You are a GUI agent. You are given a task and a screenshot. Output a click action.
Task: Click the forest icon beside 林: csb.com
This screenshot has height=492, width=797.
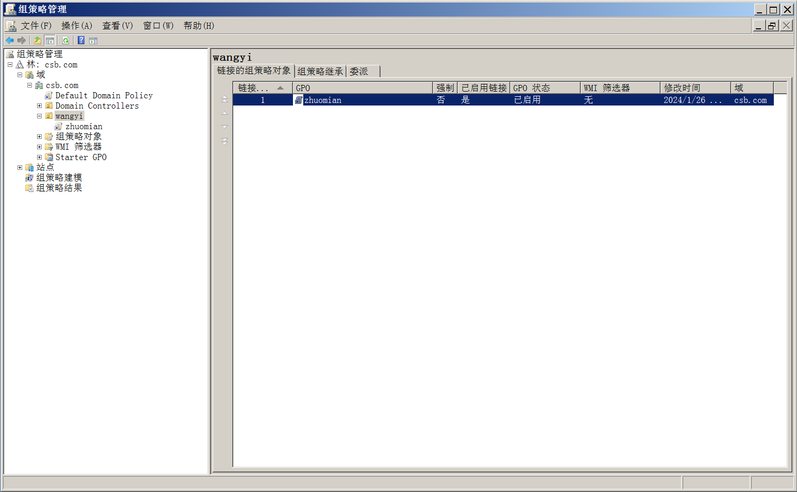[20, 64]
